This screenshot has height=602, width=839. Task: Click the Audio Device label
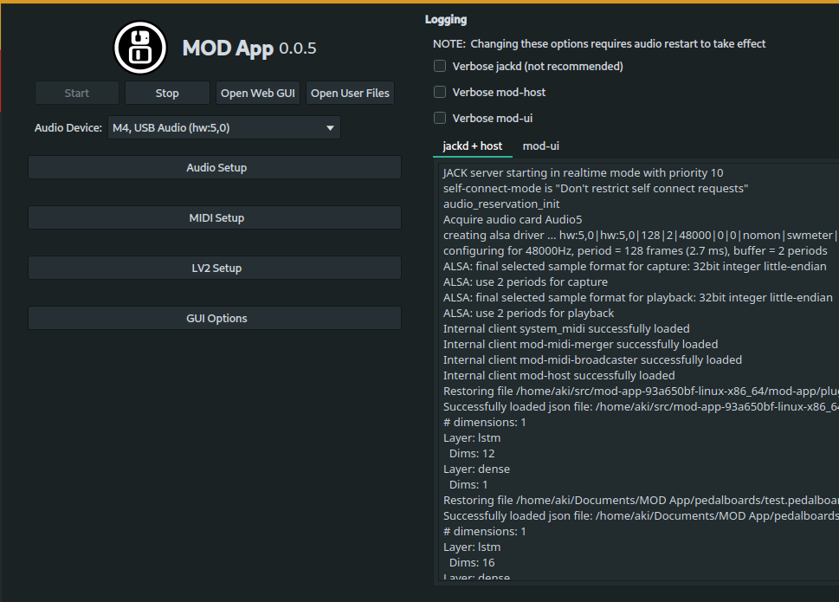[68, 128]
